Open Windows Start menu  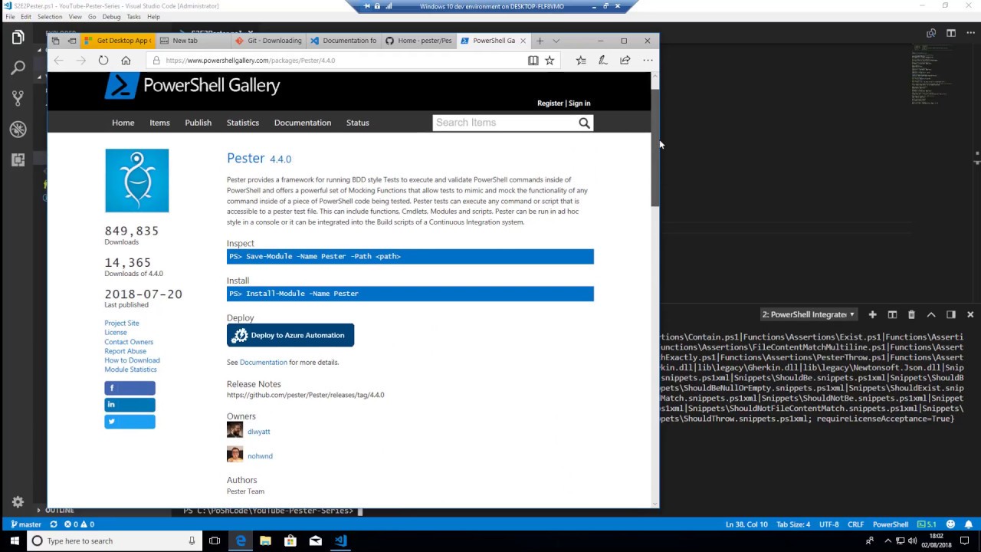click(14, 541)
